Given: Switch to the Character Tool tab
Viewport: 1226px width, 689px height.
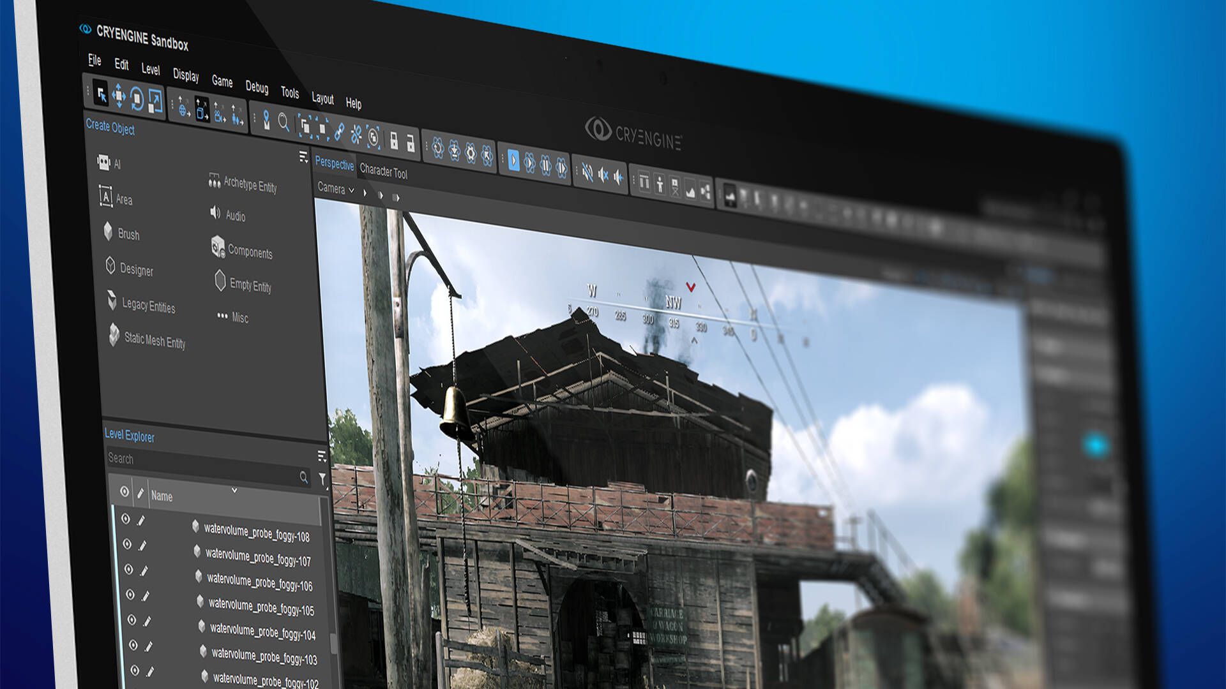Looking at the screenshot, I should (x=384, y=172).
